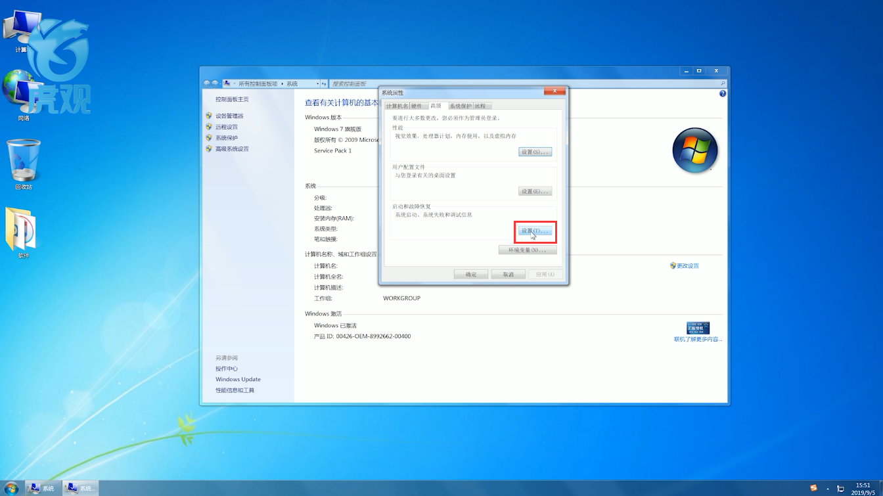Viewport: 883px width, 496px height.
Task: Click the Sogou input tray icon
Action: pyautogui.click(x=813, y=488)
